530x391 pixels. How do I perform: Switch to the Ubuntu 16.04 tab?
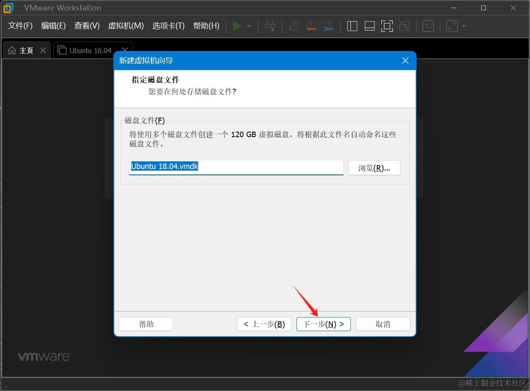tap(93, 50)
